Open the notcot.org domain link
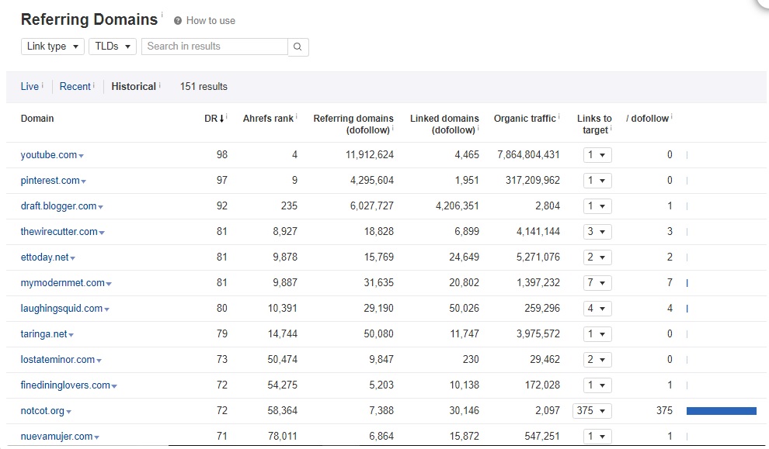The height and width of the screenshot is (449, 769). [42, 411]
